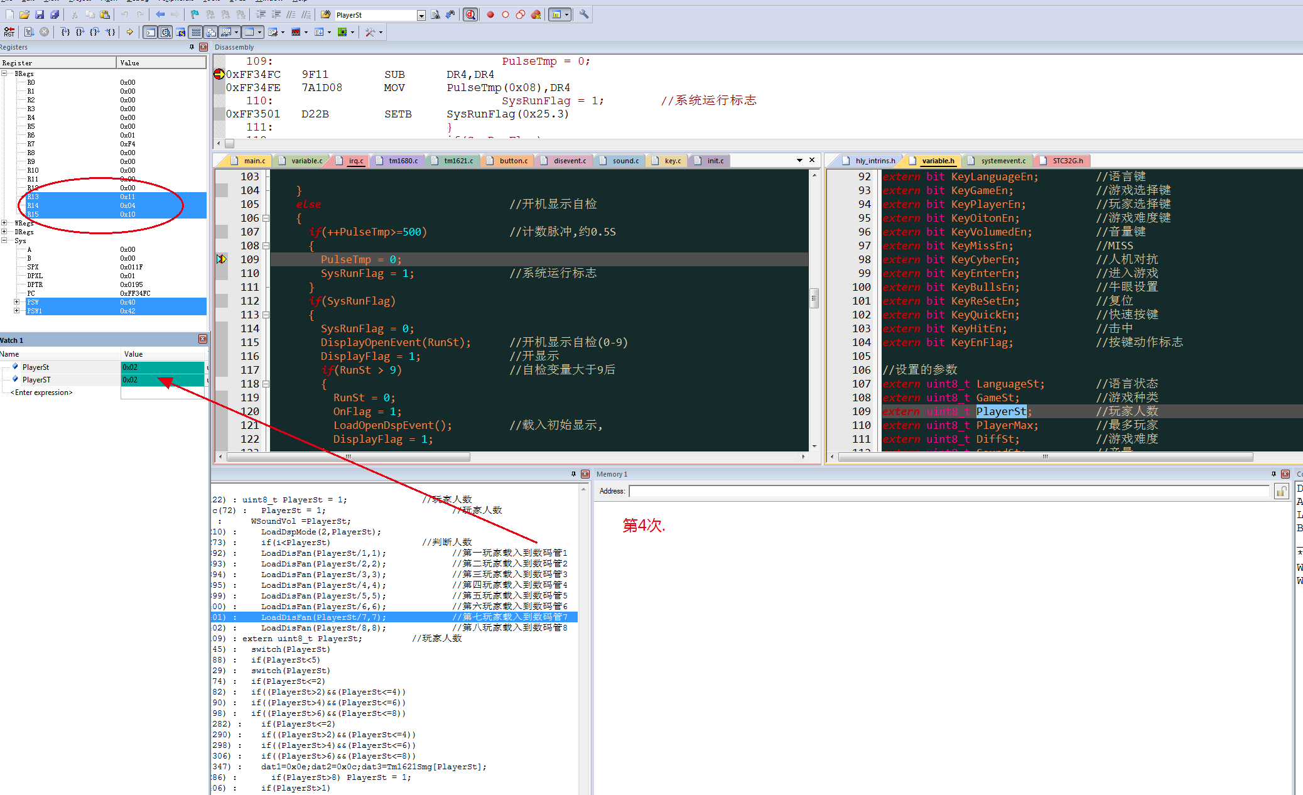Open the Symbols window icon
The width and height of the screenshot is (1303, 795).
coord(181,32)
